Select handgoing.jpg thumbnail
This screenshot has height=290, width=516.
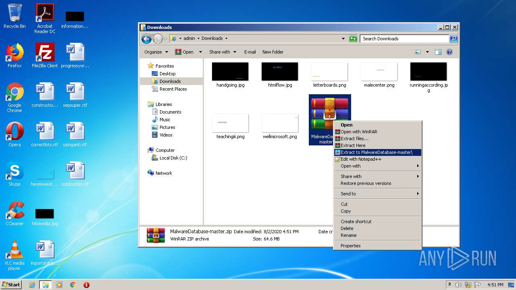230,75
